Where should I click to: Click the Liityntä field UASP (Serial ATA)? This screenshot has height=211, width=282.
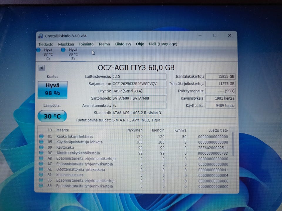(139, 91)
